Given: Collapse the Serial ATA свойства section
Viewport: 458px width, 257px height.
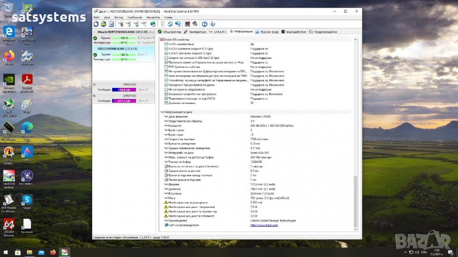Looking at the screenshot, I should point(162,39).
